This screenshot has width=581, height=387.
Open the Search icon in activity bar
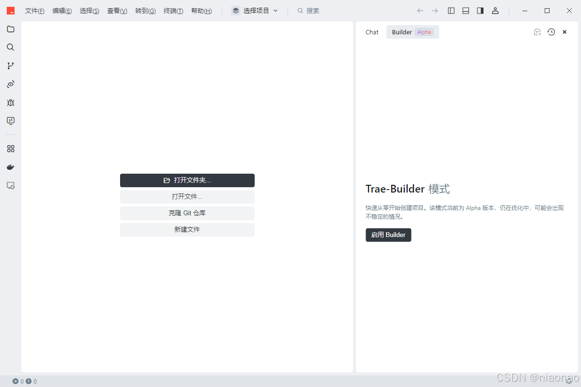click(11, 47)
